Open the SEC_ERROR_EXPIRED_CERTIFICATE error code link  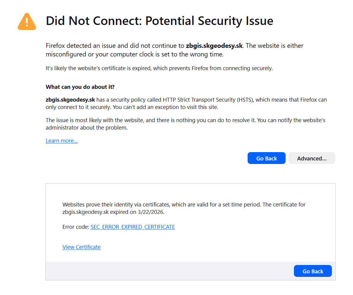(133, 227)
